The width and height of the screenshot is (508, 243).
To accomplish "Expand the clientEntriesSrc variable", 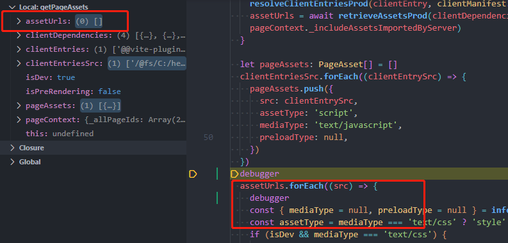I will point(19,63).
